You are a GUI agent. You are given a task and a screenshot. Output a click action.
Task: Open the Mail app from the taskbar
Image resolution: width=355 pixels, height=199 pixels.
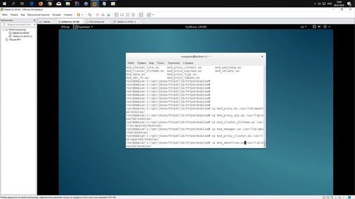(x=59, y=4)
